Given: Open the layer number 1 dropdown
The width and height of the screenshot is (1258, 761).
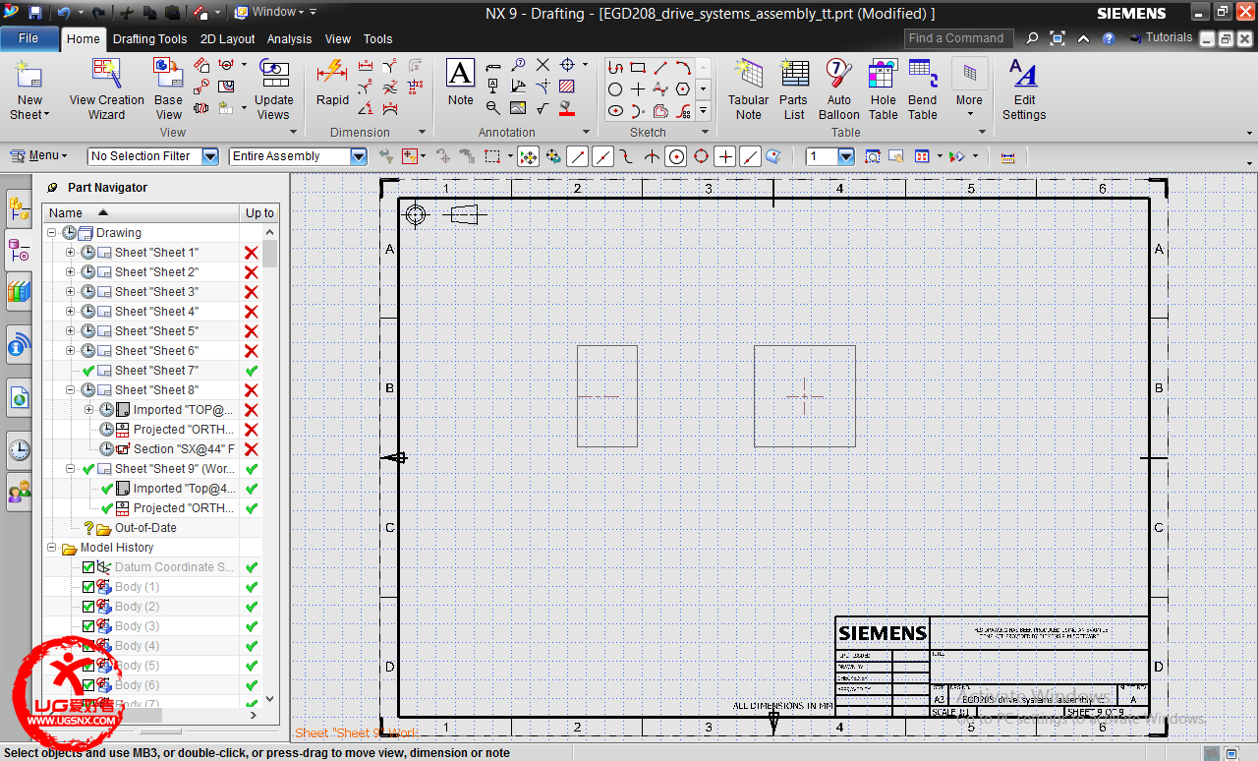Looking at the screenshot, I should click(846, 156).
